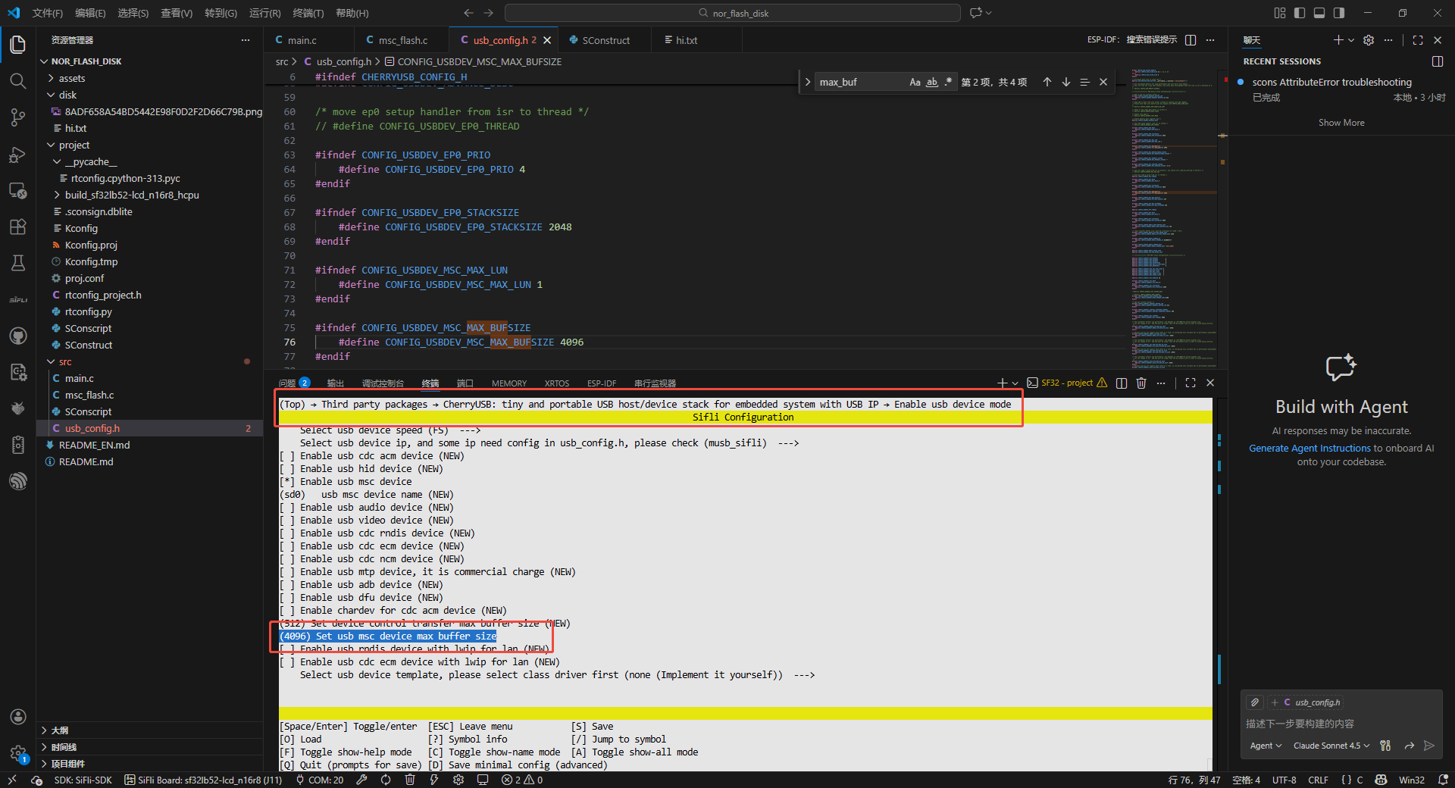Open Source Control view in activity bar
The width and height of the screenshot is (1455, 788).
[17, 117]
